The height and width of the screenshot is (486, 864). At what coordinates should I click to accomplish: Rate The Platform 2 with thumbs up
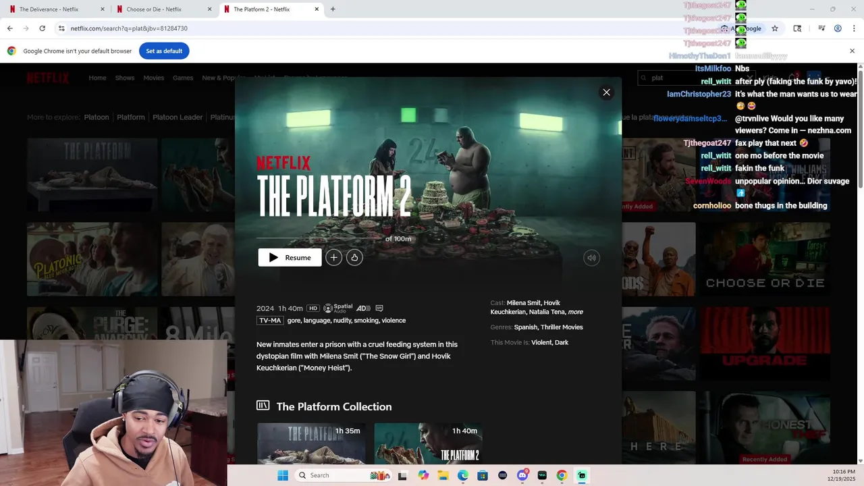tap(354, 257)
